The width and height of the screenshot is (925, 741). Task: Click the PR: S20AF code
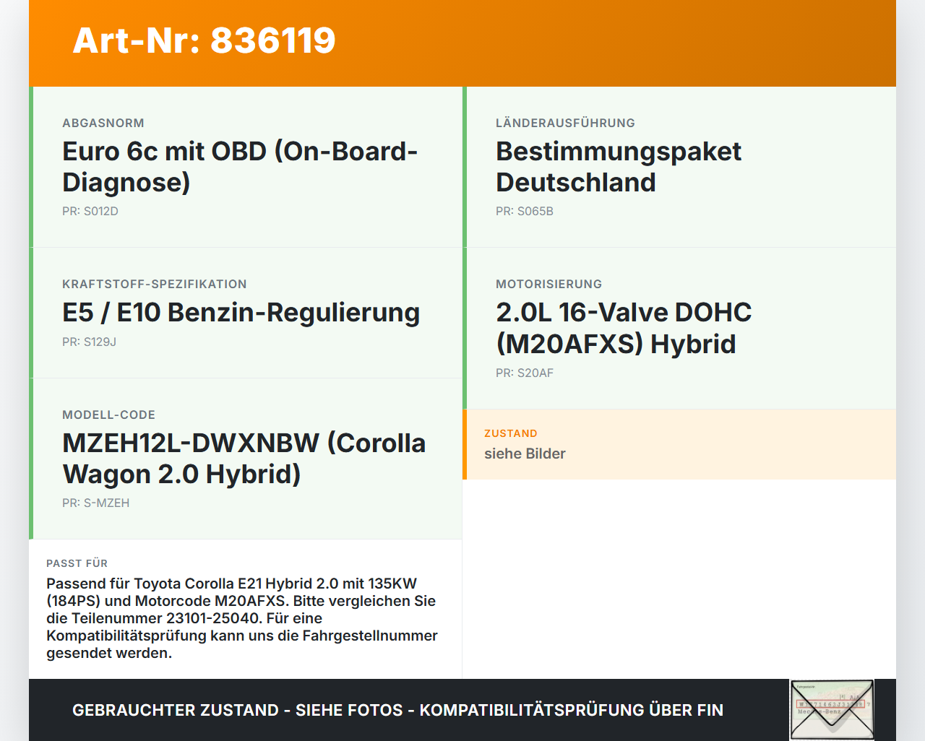coord(525,373)
